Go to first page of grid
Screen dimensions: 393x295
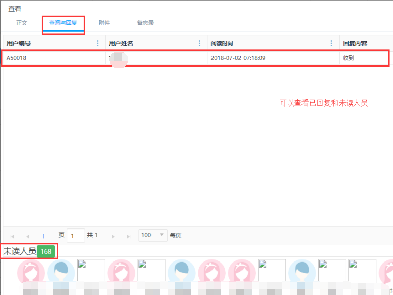tap(12, 236)
